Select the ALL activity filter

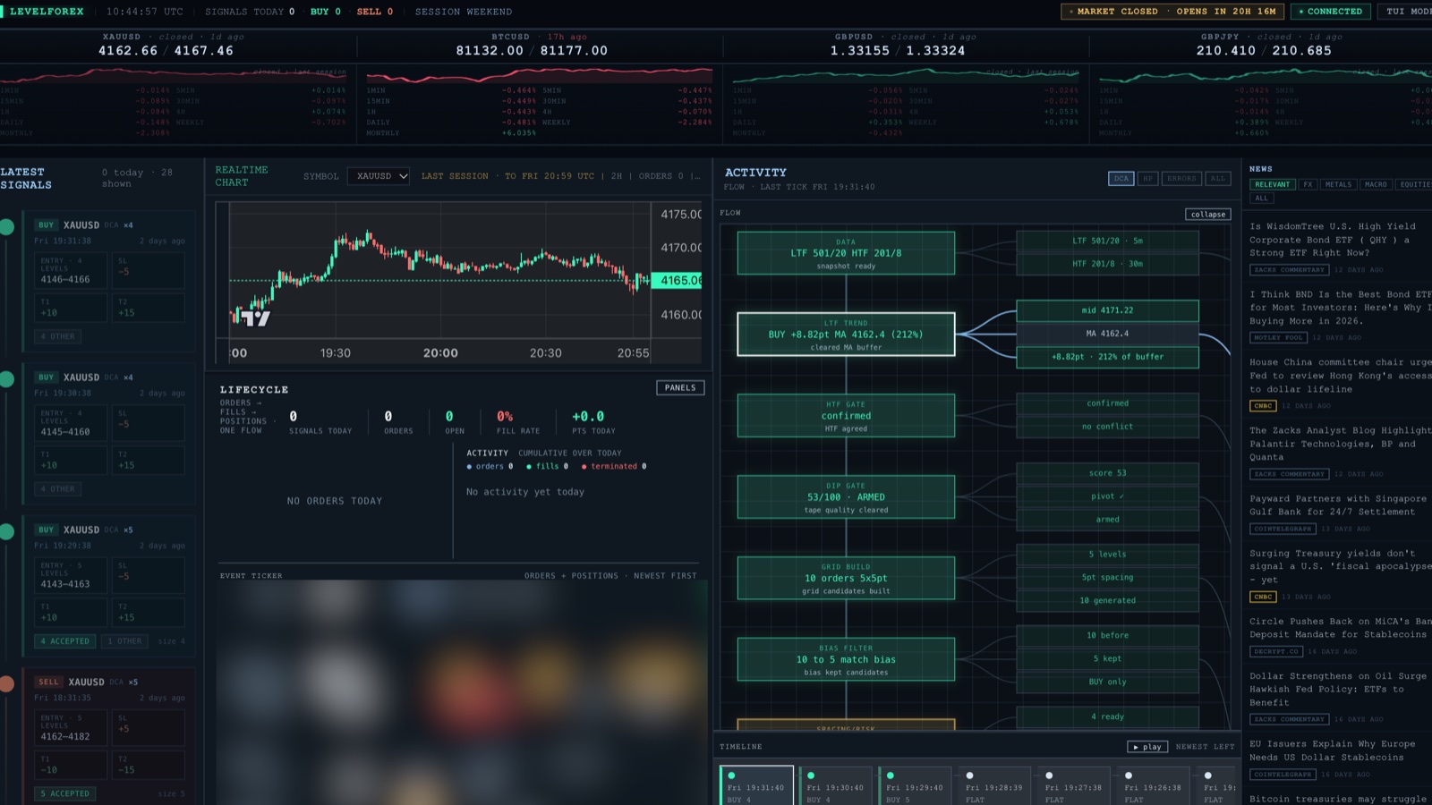[1217, 179]
